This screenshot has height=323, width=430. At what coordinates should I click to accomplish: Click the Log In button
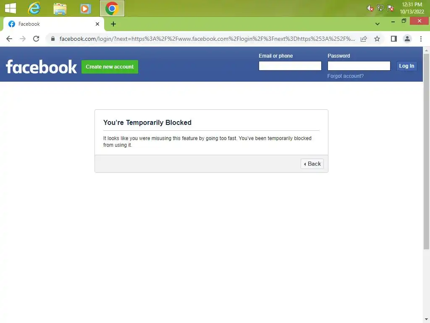click(406, 66)
